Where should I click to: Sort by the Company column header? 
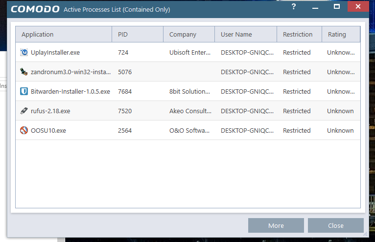click(189, 34)
